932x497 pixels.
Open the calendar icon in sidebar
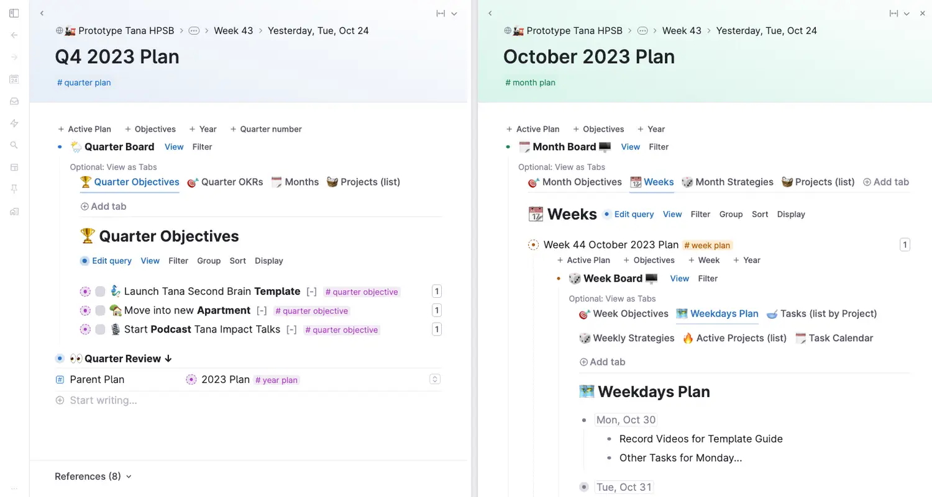[x=14, y=79]
